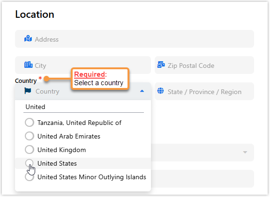This screenshot has height=197, width=270.
Task: Click the postal code mailbox icon
Action: coord(161,65)
